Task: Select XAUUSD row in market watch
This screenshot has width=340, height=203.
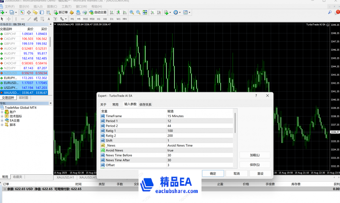Action: tap(24, 93)
